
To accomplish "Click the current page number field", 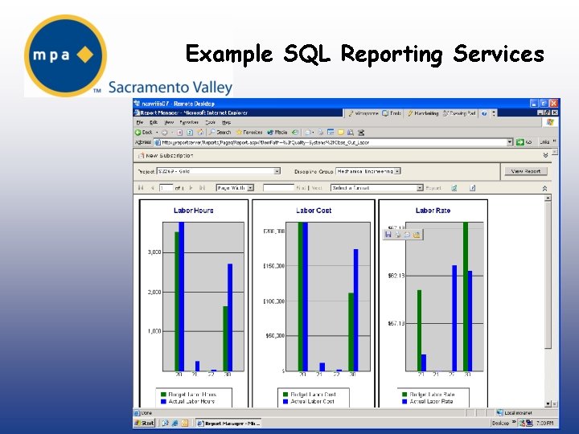I will pos(166,188).
